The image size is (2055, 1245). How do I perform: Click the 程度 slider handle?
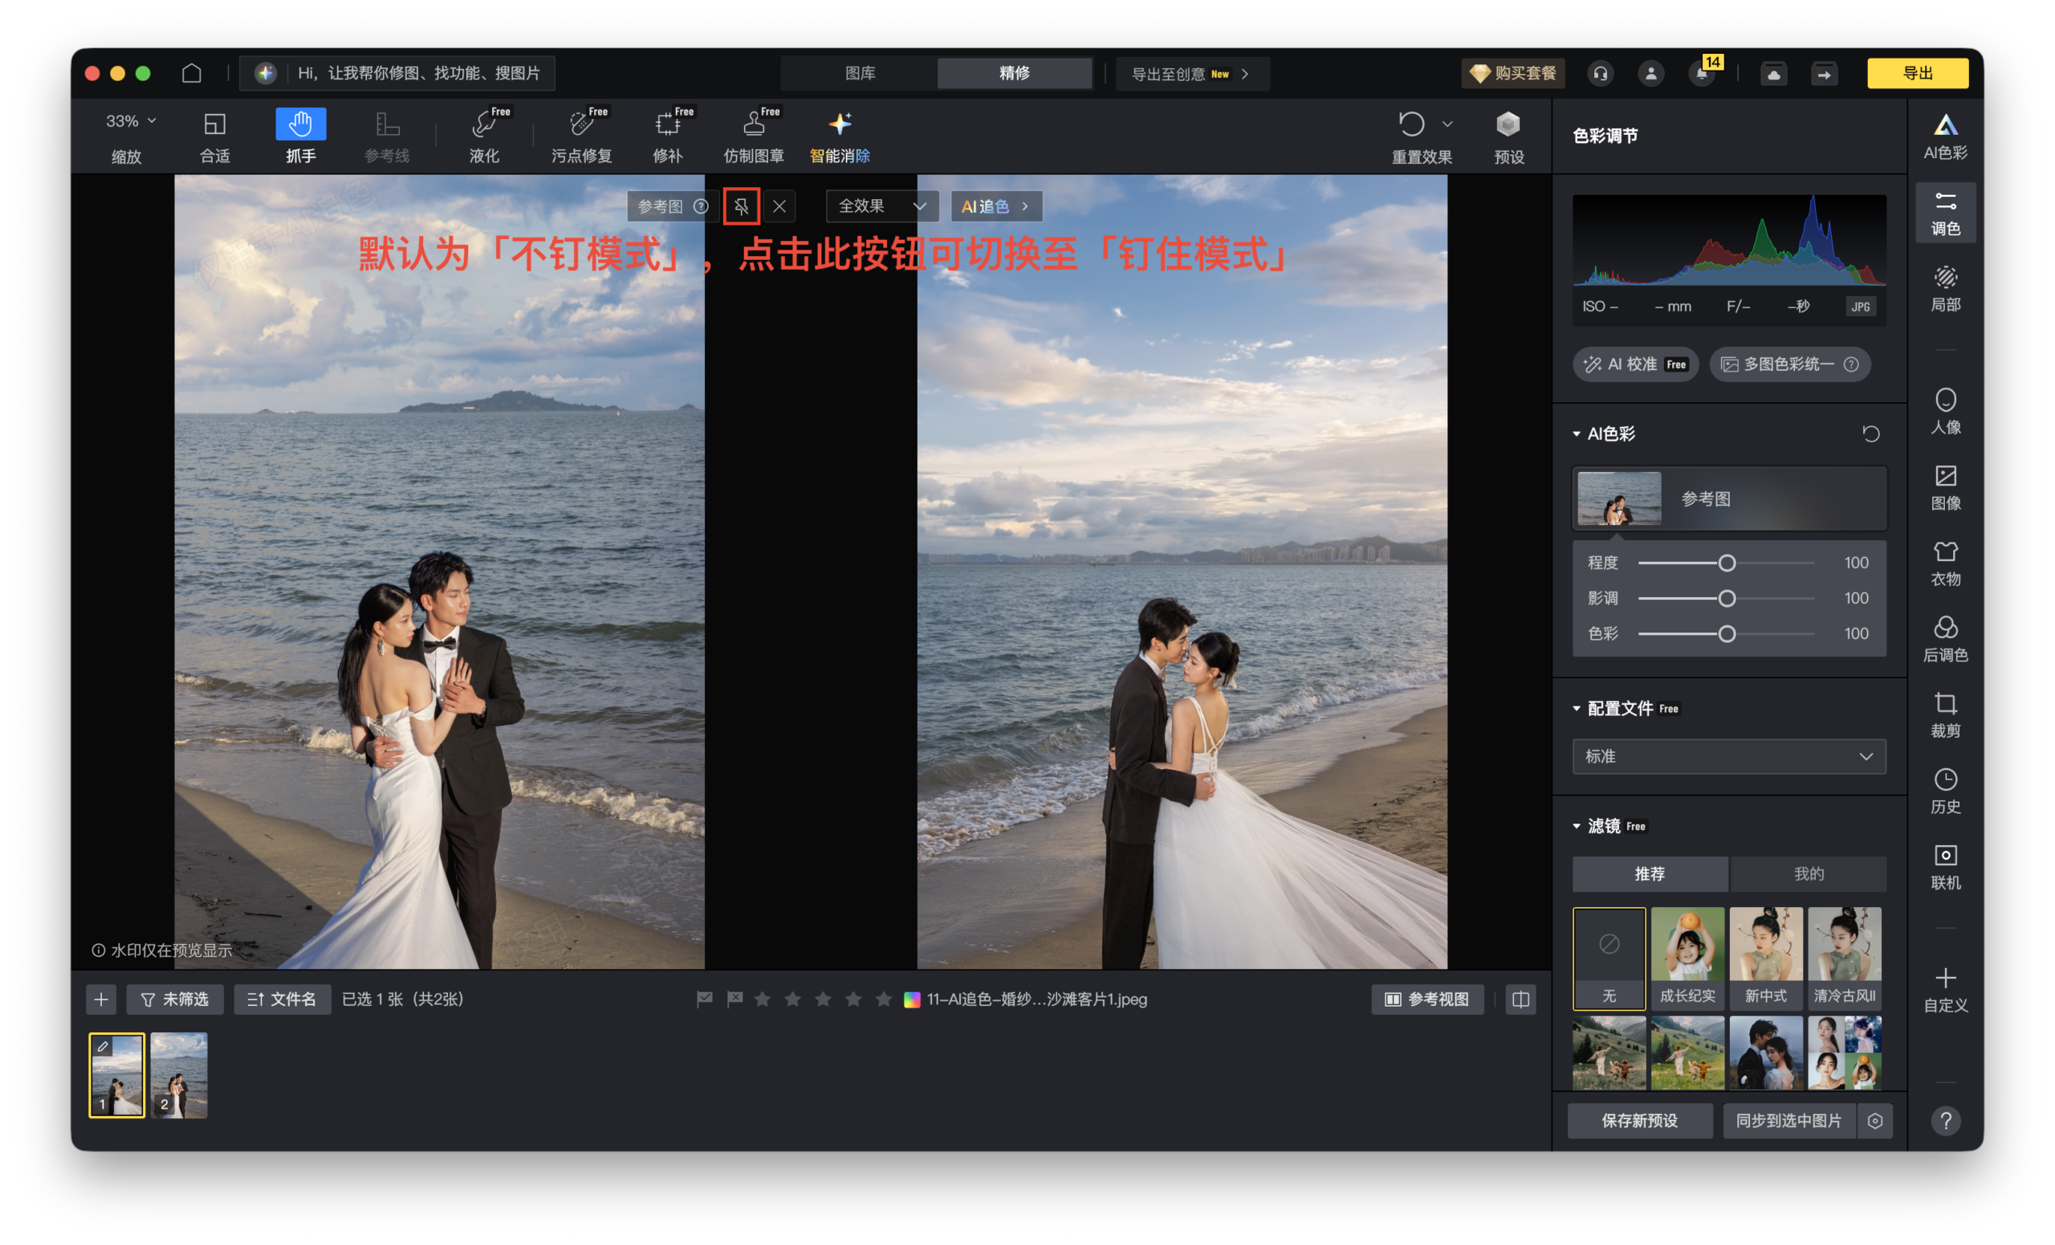pyautogui.click(x=1727, y=562)
